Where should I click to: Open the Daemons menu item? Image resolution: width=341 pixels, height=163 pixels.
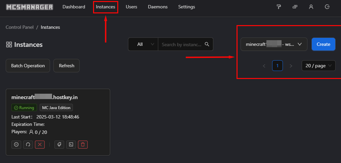158,7
